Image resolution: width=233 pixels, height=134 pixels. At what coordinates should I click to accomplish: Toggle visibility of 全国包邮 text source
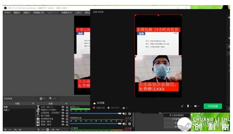63,113
